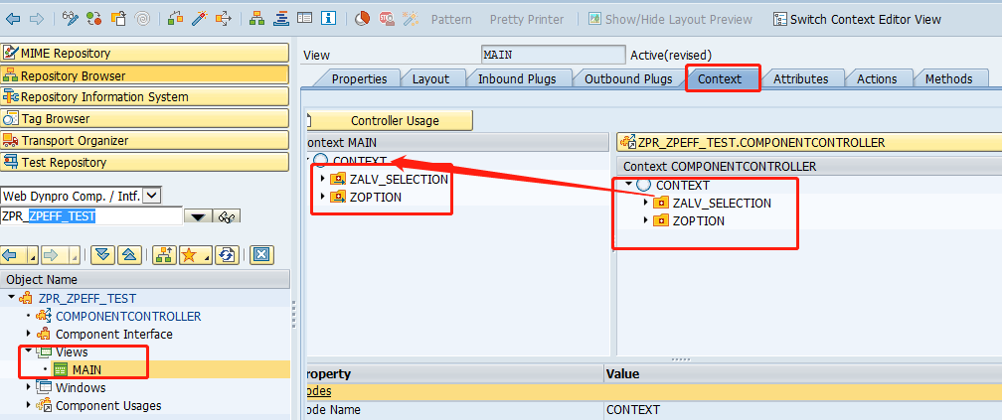Click the Favorites star icon
Image resolution: width=1002 pixels, height=420 pixels.
[x=189, y=255]
